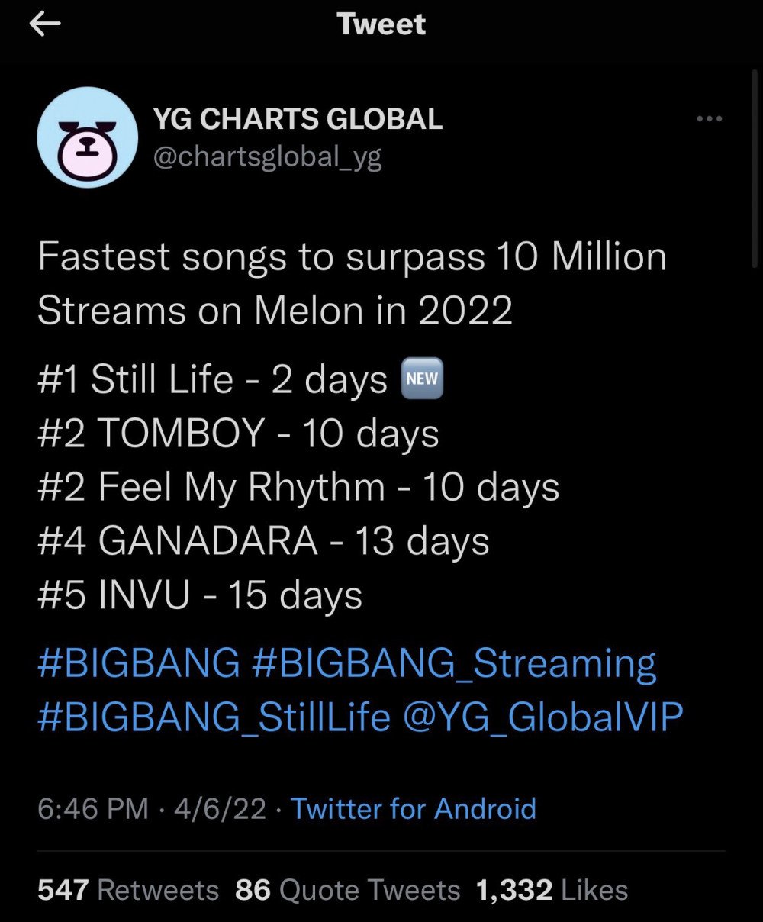Click the NEW emoji badge
Viewport: 763px width, 922px height.
(x=423, y=380)
